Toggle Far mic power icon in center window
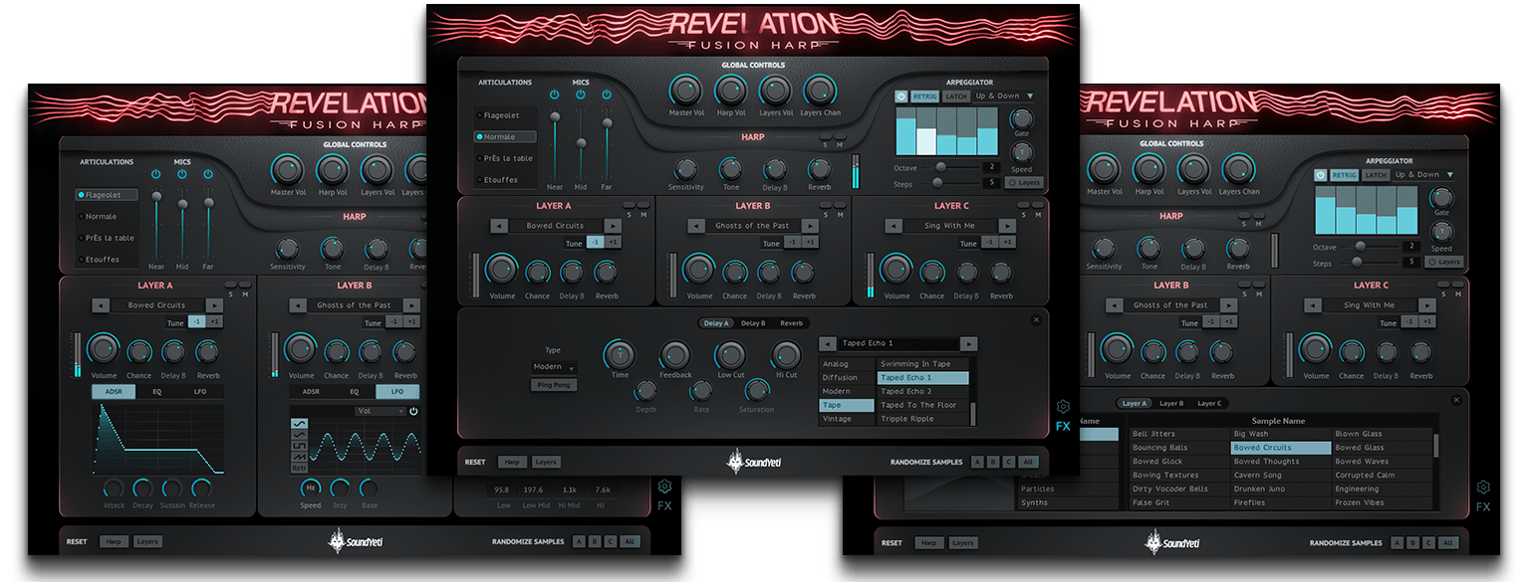1528x582 pixels. click(607, 95)
